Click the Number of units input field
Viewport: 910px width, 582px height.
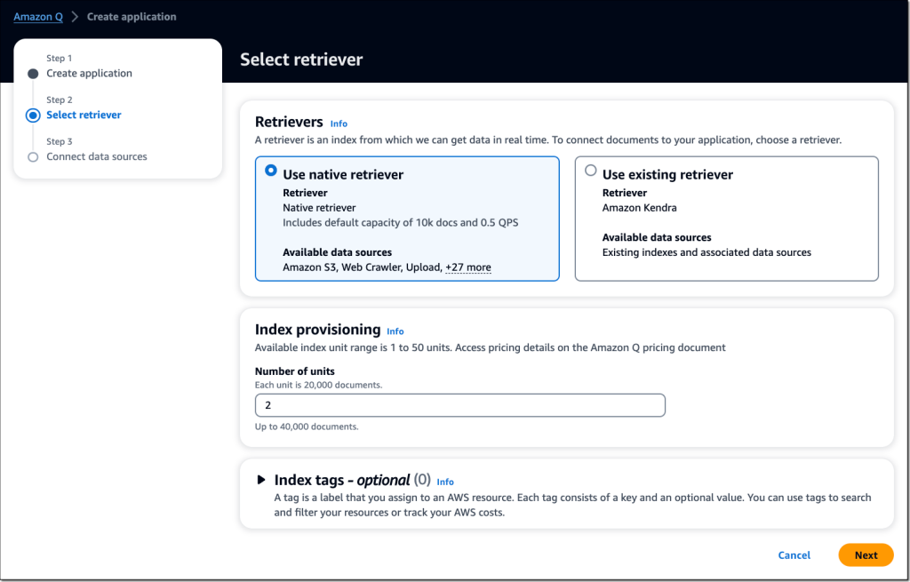click(x=459, y=404)
